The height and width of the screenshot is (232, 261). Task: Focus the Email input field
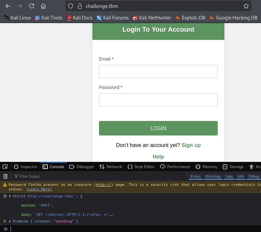pos(158,72)
